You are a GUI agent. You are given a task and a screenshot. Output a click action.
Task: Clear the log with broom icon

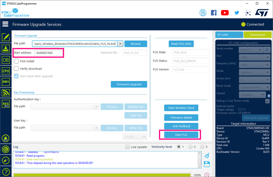[207, 156]
